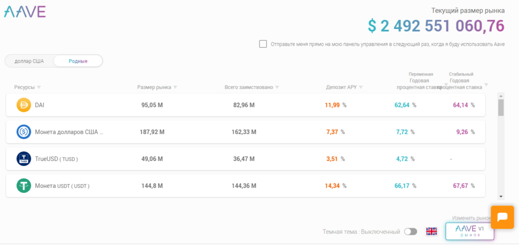Click the Aave logo

(25, 12)
